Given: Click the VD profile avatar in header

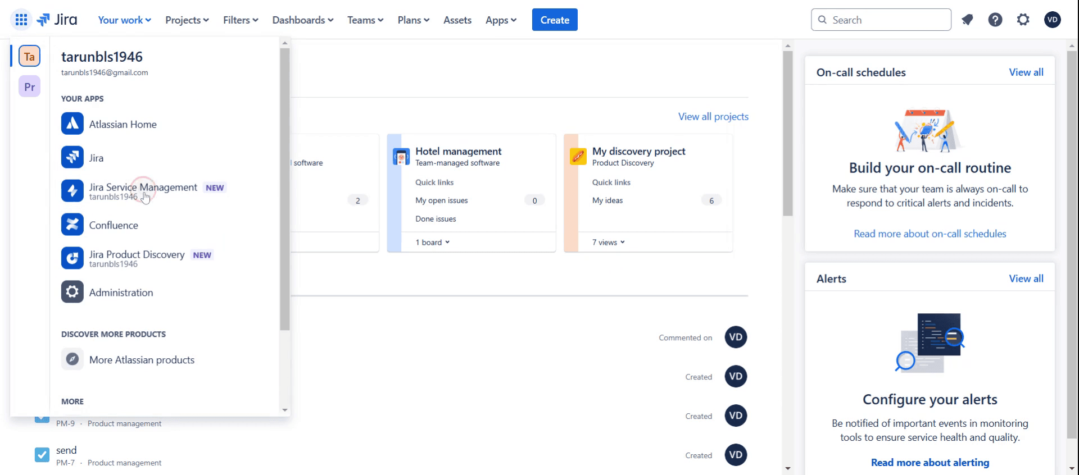Looking at the screenshot, I should [x=1053, y=20].
